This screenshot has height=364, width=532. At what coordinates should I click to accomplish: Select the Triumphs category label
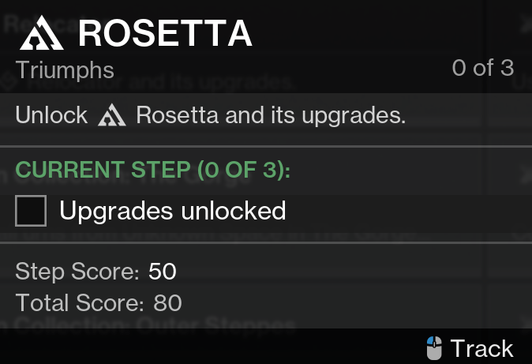pos(65,70)
